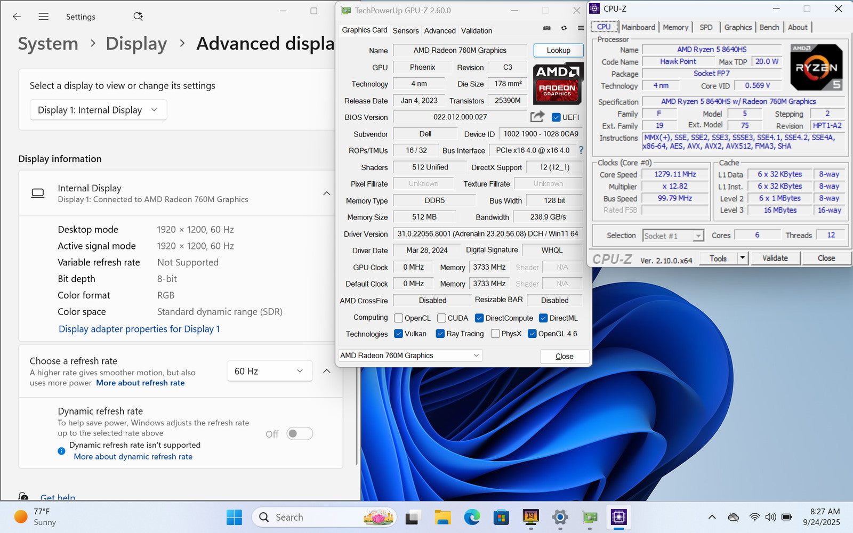Screen dimensions: 853x533
Task: Open File Explorer from the taskbar
Action: 442,517
